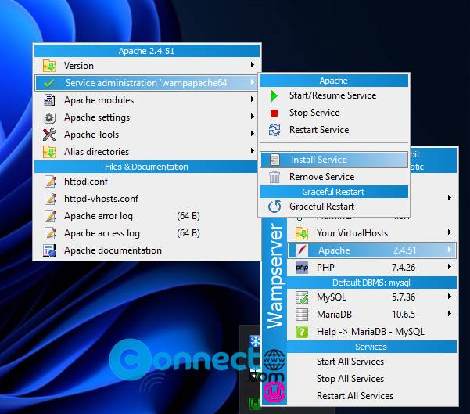470x414 pixels.
Task: Click the Graceful Restart circular arrow icon
Action: pyautogui.click(x=274, y=207)
